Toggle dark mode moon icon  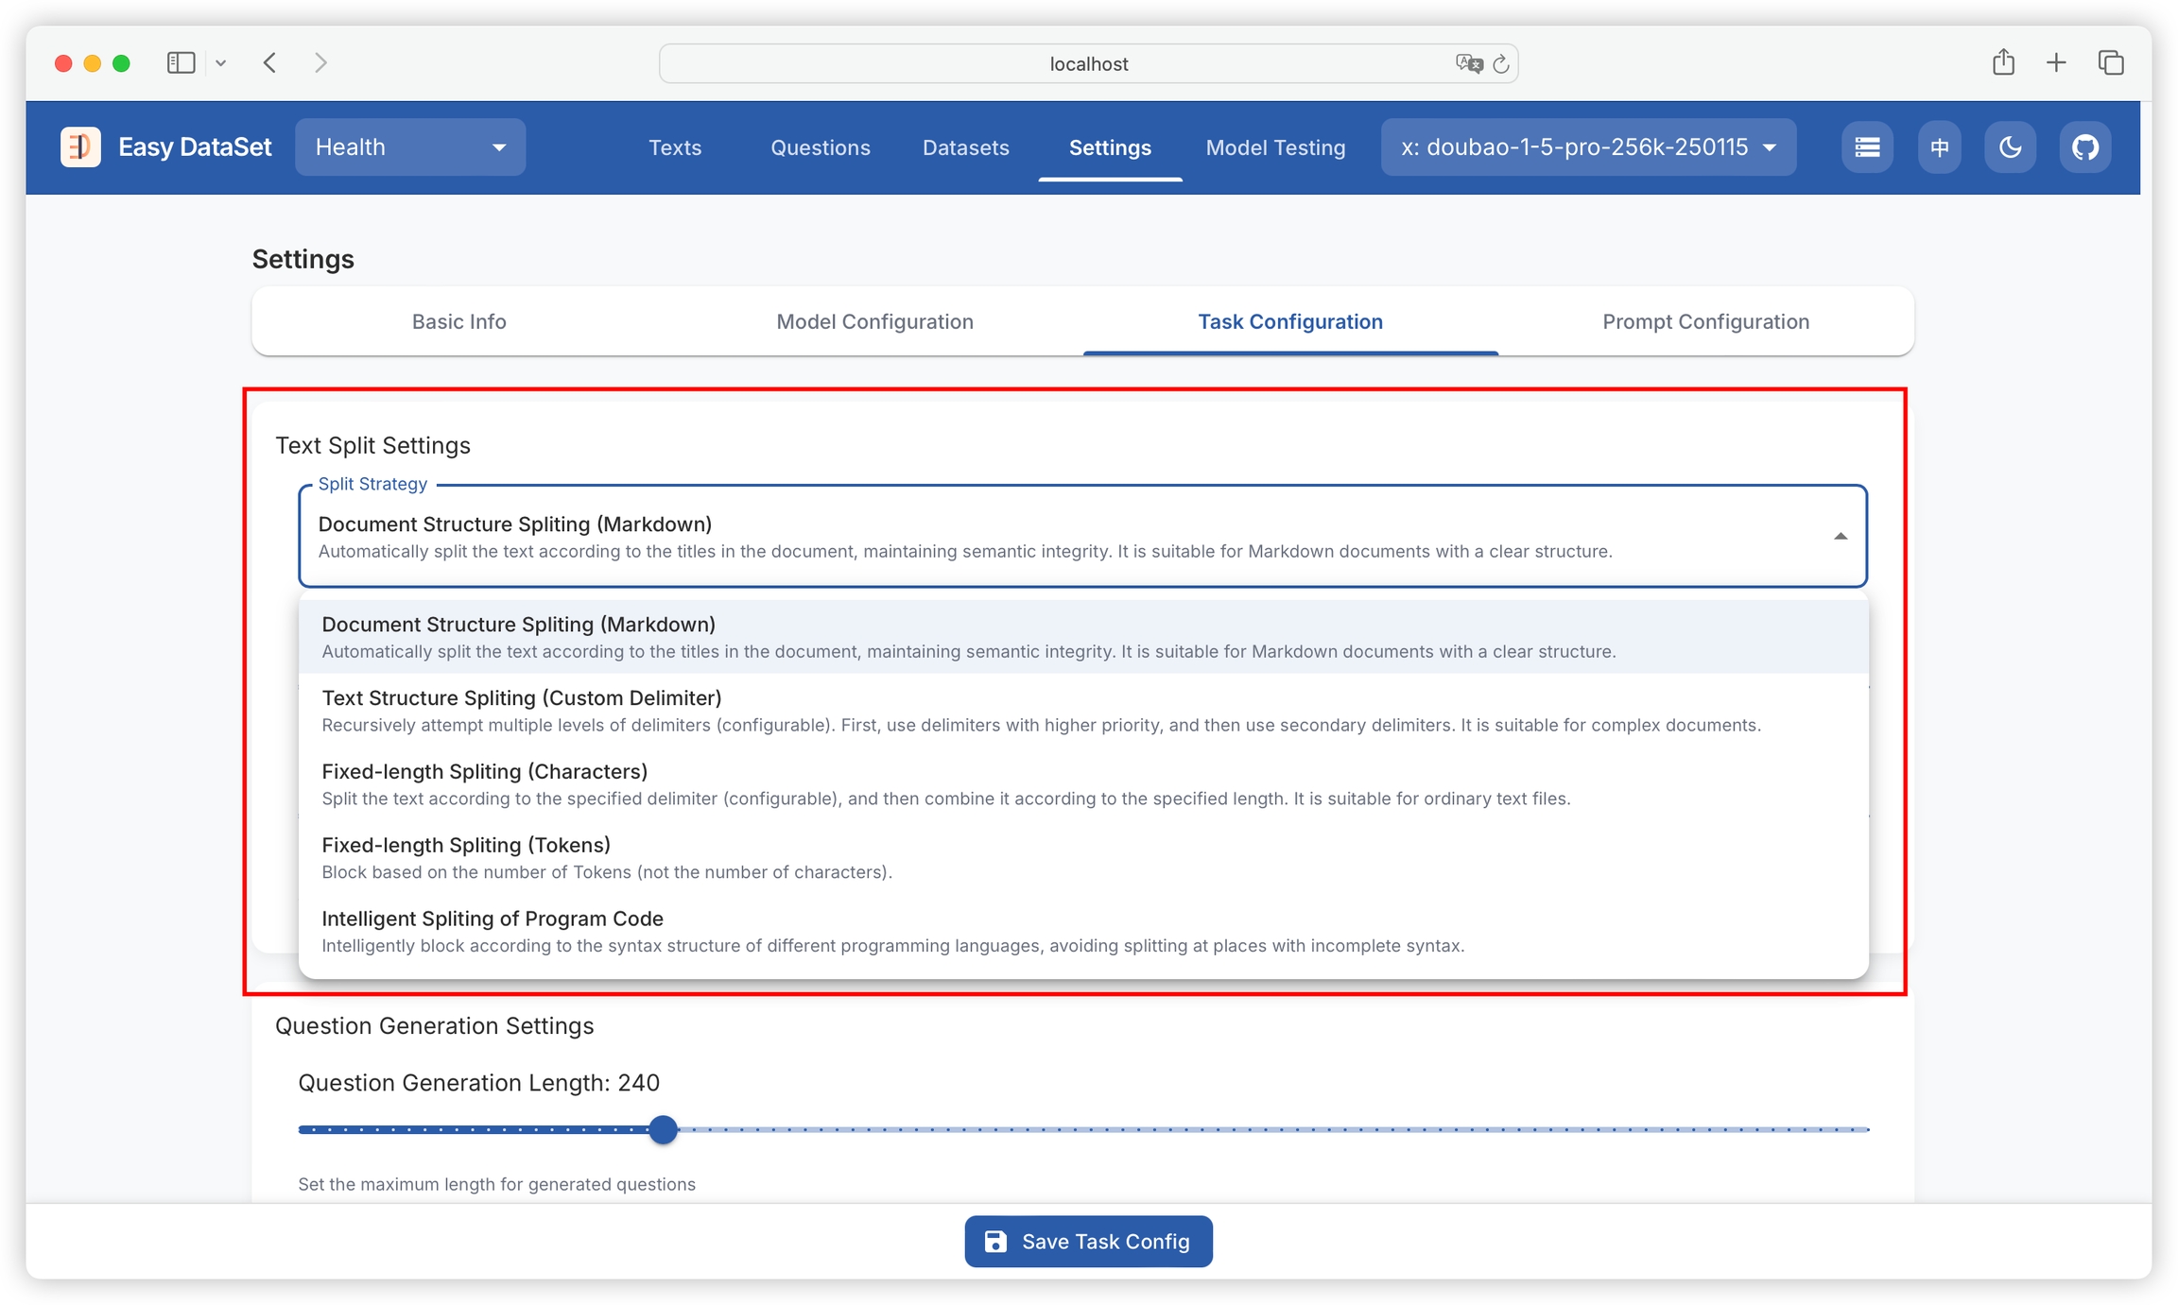click(x=2011, y=147)
